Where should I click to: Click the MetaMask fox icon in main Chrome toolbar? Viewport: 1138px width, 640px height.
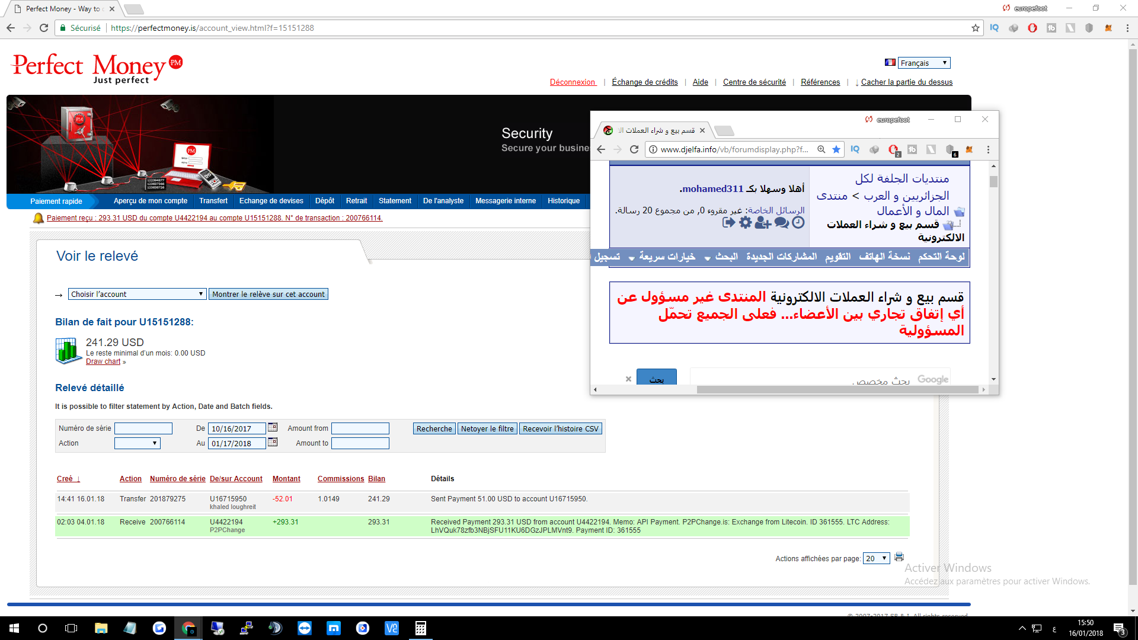click(x=1108, y=28)
